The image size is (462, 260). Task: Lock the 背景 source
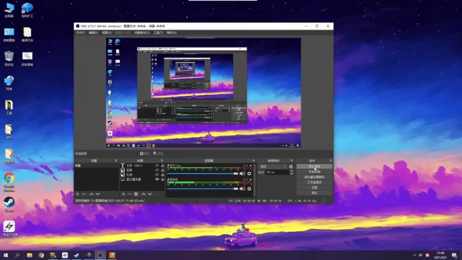click(162, 170)
